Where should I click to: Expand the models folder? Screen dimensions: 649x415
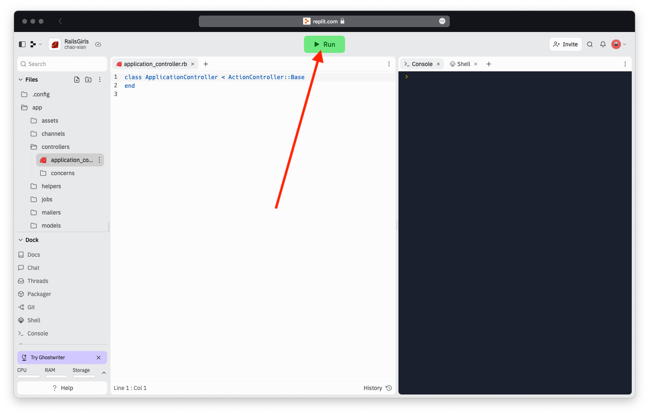click(66, 226)
